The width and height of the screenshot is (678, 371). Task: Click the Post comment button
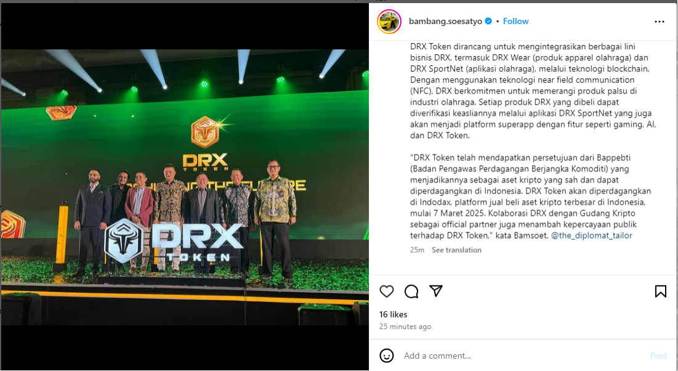point(658,356)
